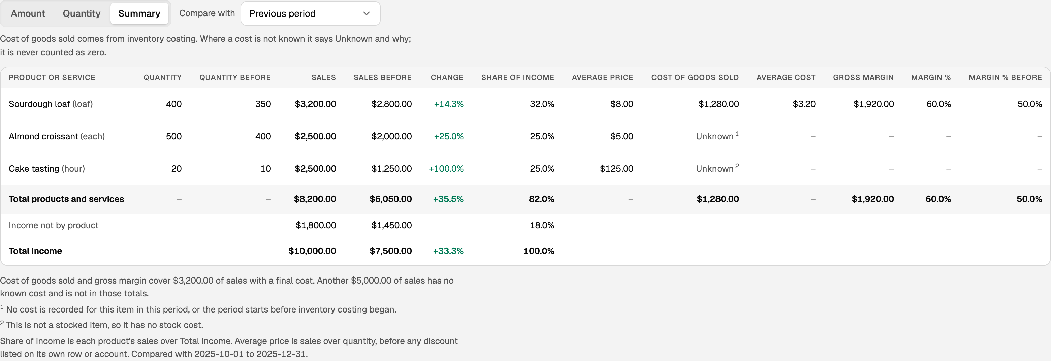Click the $125.00 average price

pyautogui.click(x=616, y=168)
